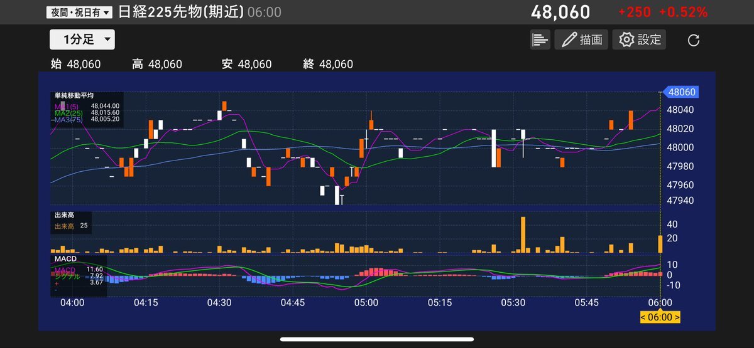Refresh the chart with reload icon

click(x=694, y=40)
